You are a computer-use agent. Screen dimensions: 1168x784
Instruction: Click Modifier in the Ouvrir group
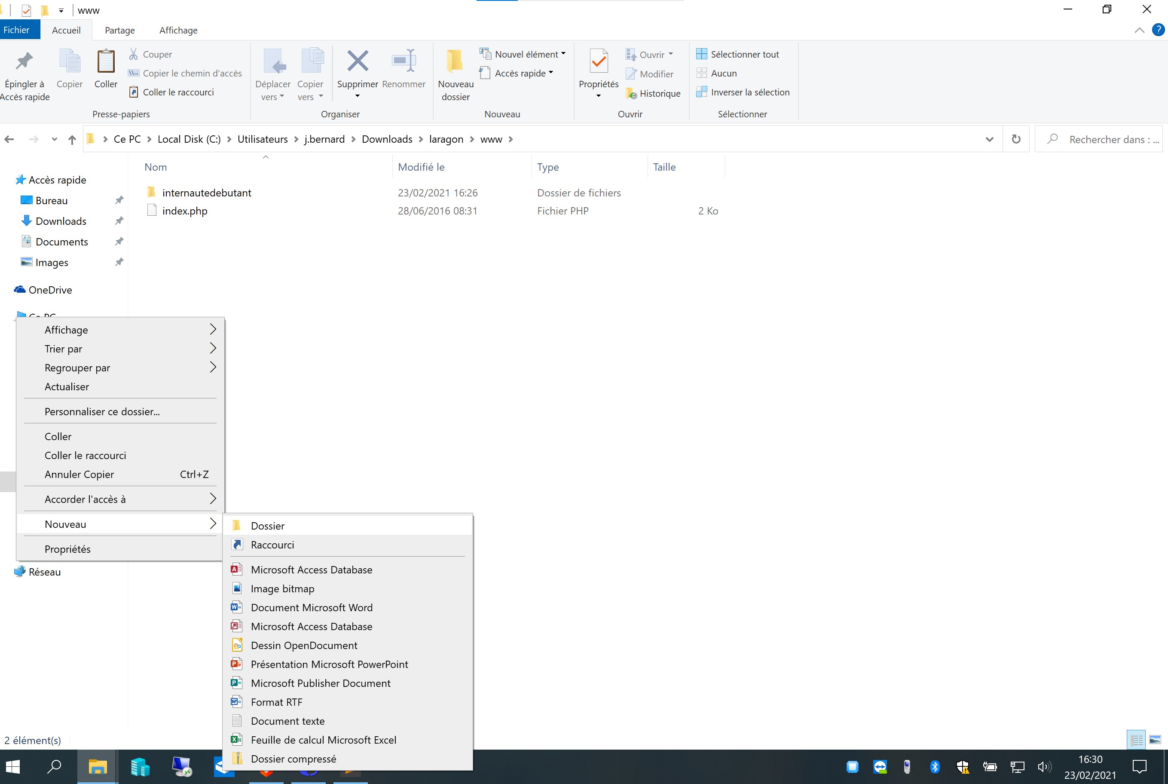click(x=649, y=74)
